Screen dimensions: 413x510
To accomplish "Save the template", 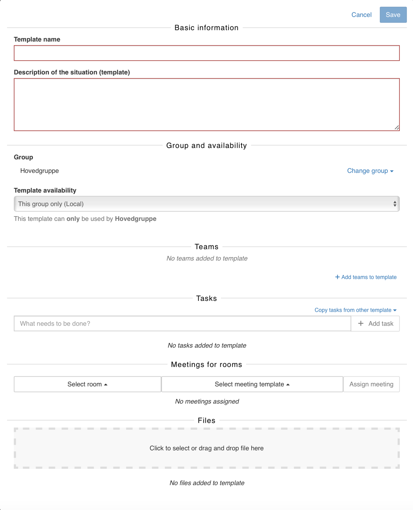I will tap(393, 15).
